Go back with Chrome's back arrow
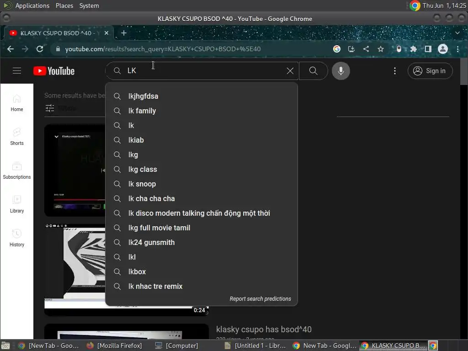This screenshot has height=351, width=468. click(11, 49)
